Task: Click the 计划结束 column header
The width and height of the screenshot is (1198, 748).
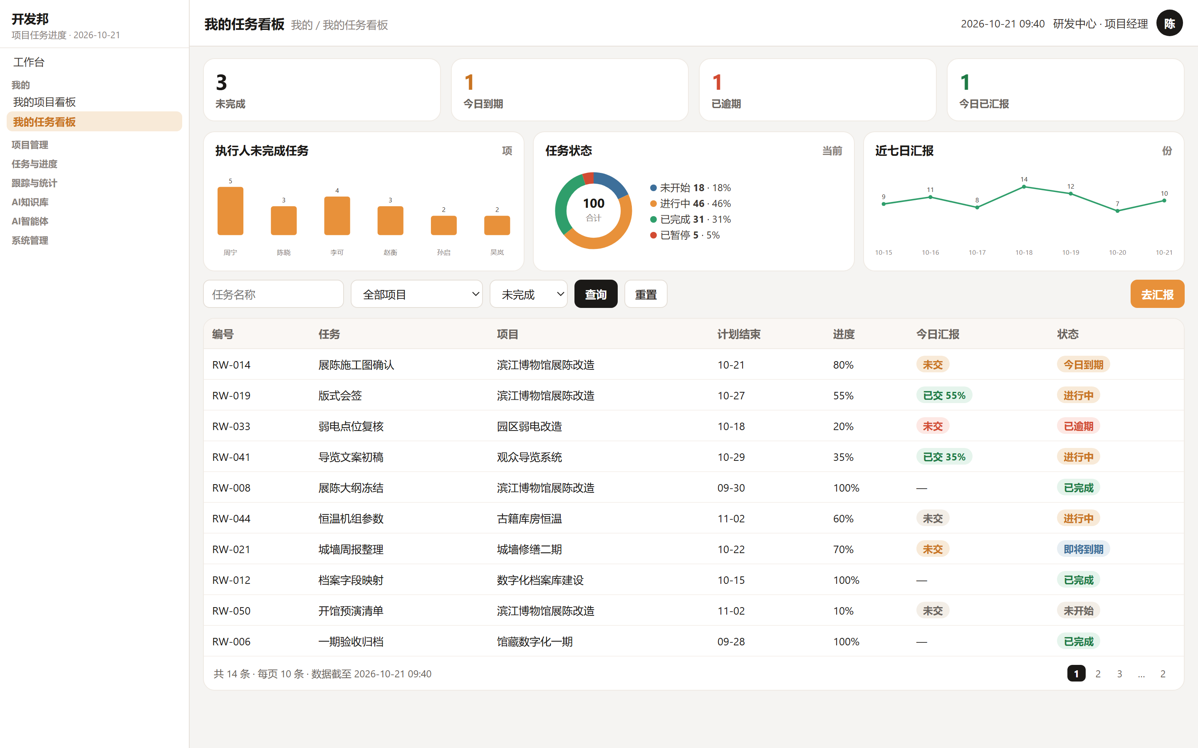Action: 739,335
